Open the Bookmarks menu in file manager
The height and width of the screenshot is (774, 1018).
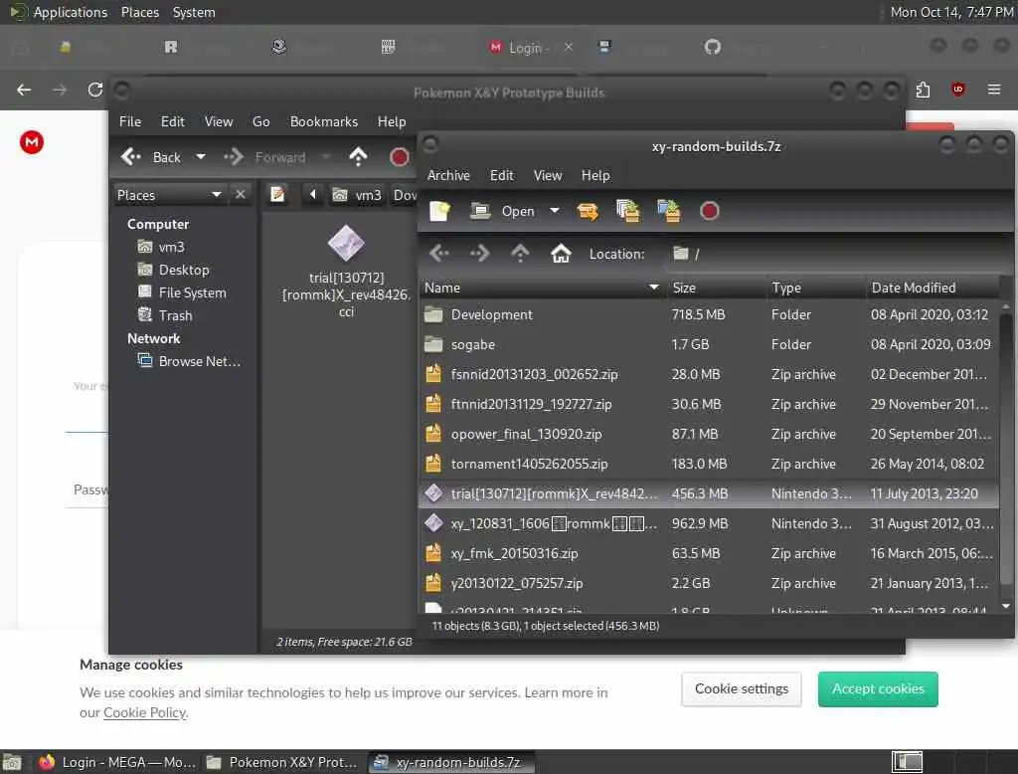tap(323, 121)
